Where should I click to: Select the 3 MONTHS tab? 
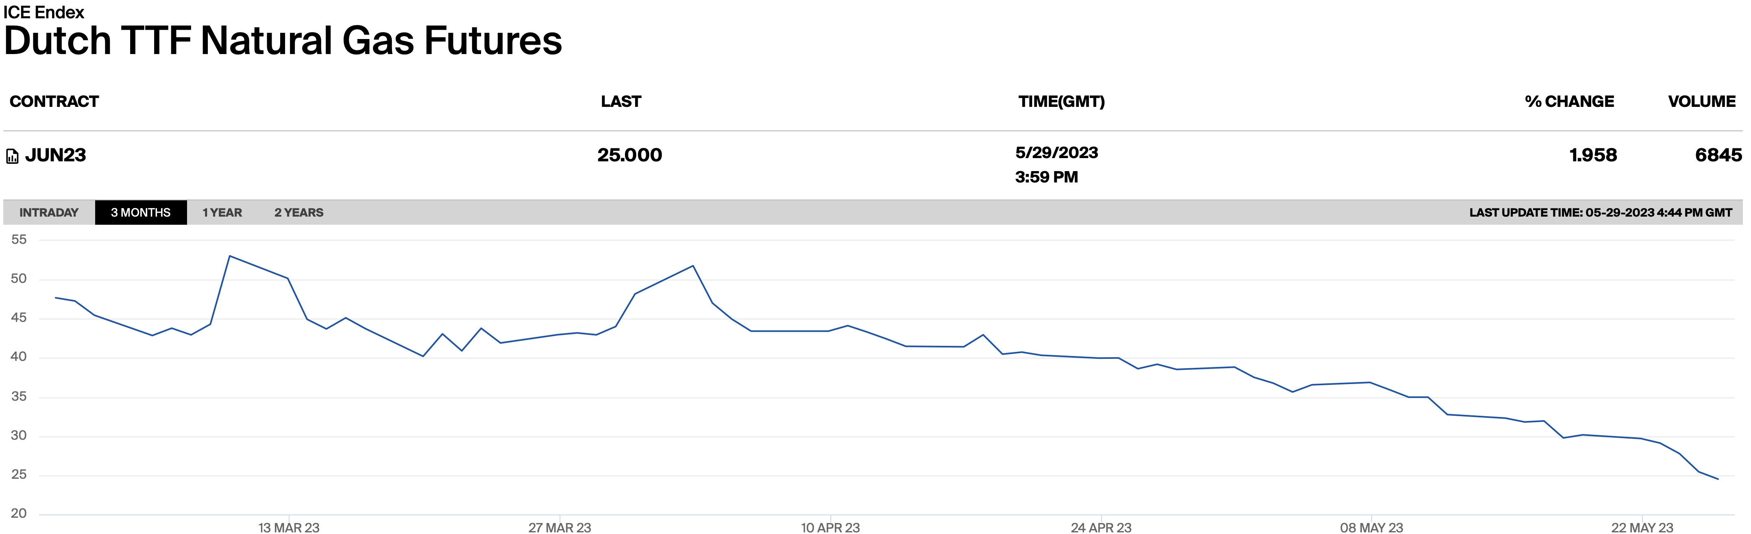pos(141,213)
